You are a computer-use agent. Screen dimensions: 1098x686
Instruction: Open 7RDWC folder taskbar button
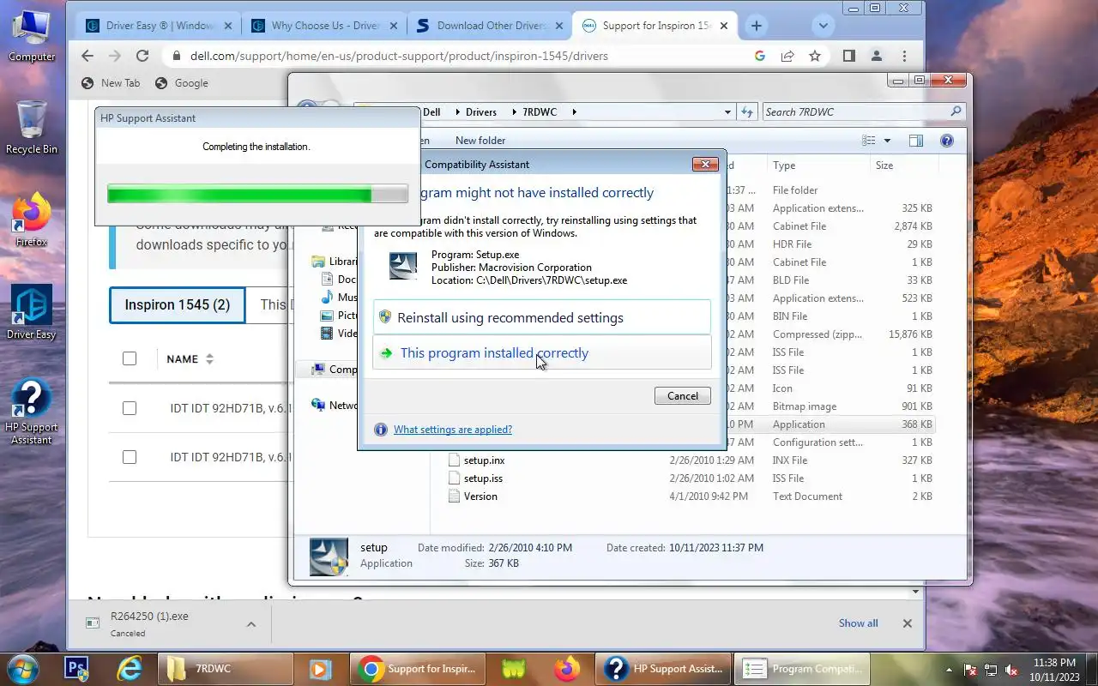pyautogui.click(x=225, y=669)
